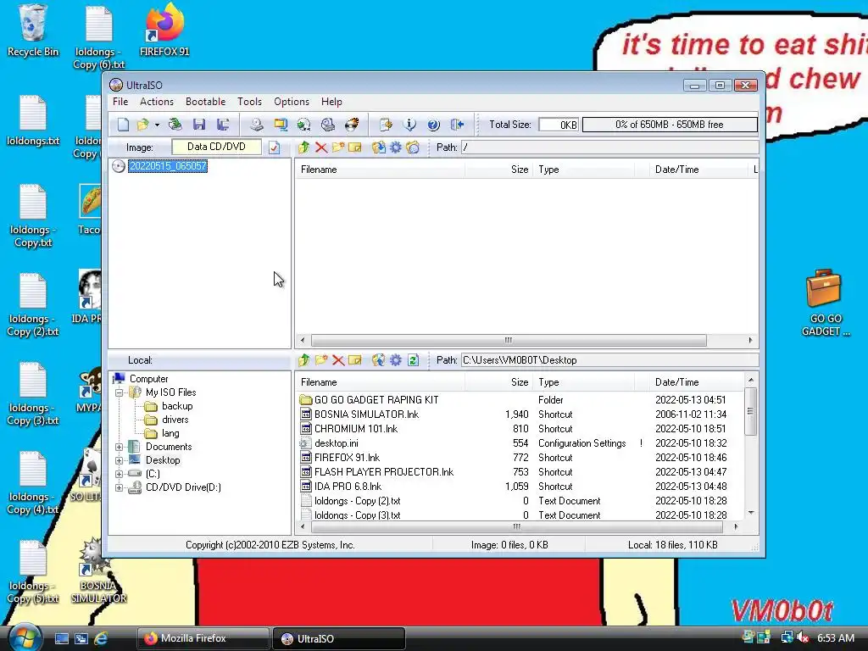Collapse the My ISO Files tree node
Screen dimensions: 868x651
[x=119, y=392]
